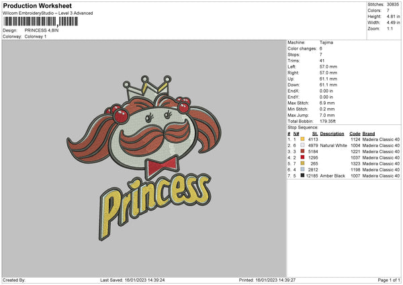403x285 pixels.
Task: Click the 'Code' column header
Action: coord(355,134)
